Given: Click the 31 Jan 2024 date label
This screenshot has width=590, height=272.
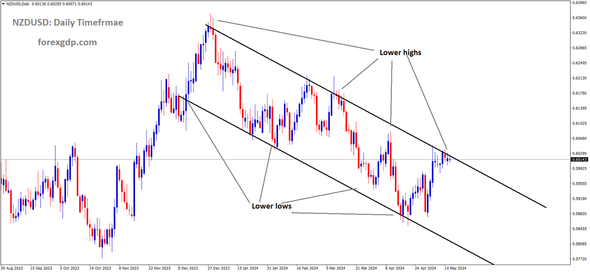Looking at the screenshot, I should click(x=277, y=268).
